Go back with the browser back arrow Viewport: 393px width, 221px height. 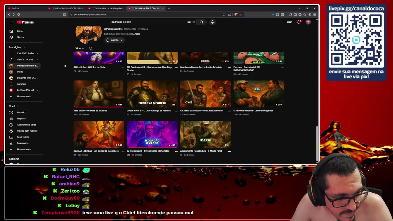9,14
